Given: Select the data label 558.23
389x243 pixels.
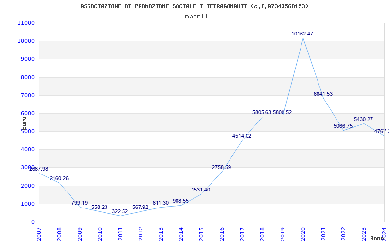Looking at the screenshot, I should click(100, 207).
